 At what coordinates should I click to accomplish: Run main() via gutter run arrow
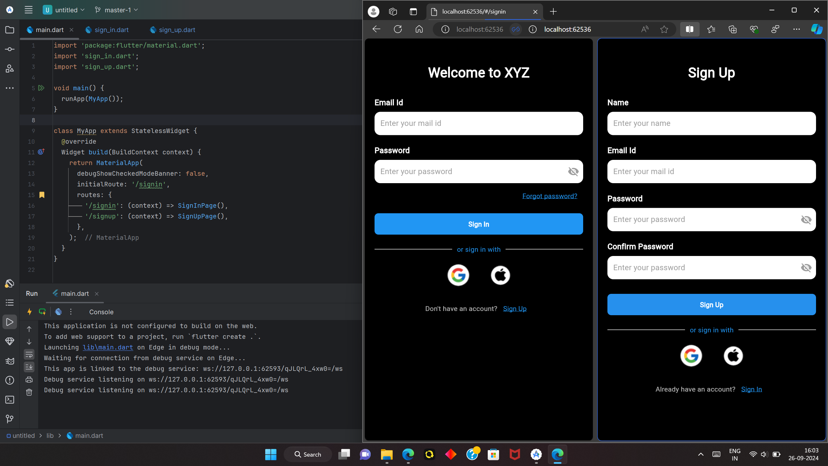pyautogui.click(x=41, y=88)
